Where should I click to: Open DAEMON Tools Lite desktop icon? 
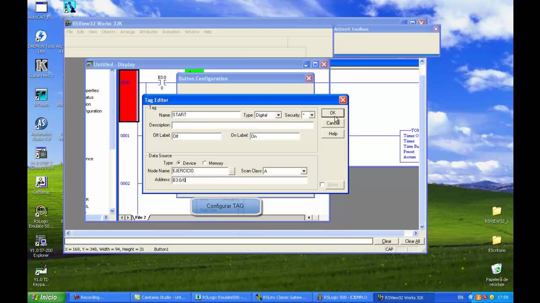(x=41, y=42)
